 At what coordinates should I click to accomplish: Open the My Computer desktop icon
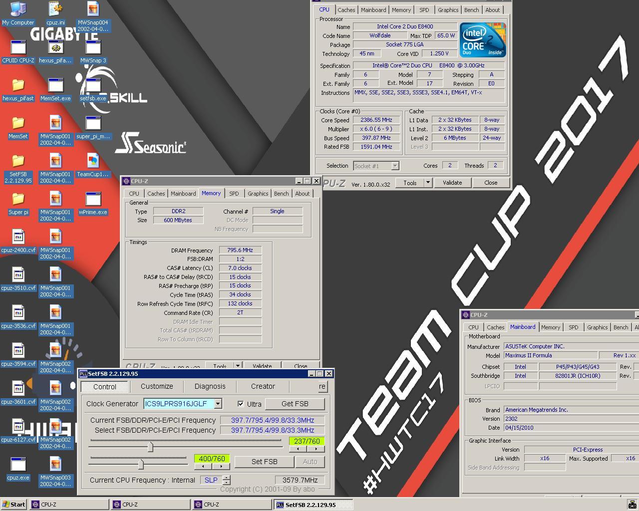click(18, 13)
